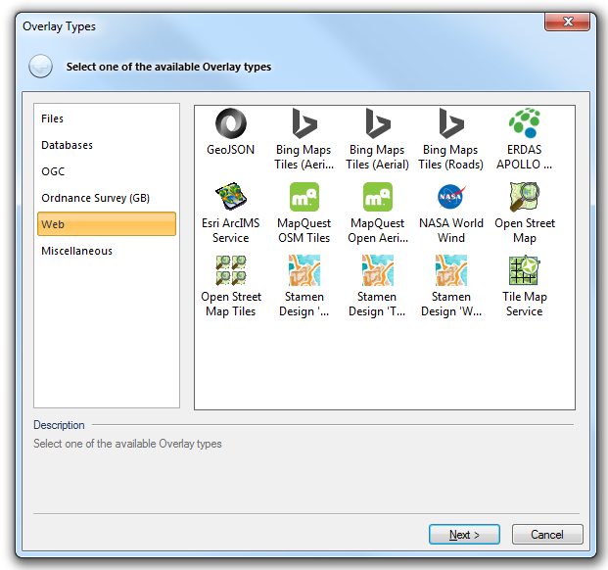Select the Open Street Map icon
This screenshot has height=570, width=608.
pos(525,197)
